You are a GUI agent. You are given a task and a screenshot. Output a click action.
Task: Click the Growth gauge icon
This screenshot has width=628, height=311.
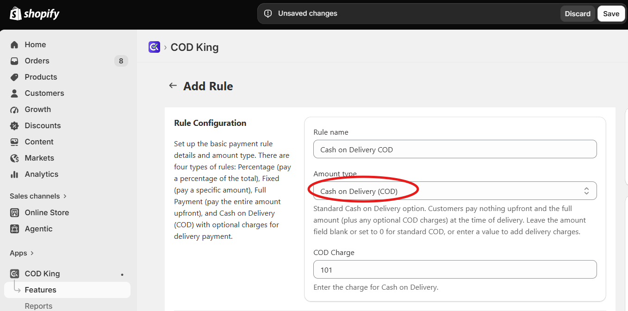tap(14, 109)
